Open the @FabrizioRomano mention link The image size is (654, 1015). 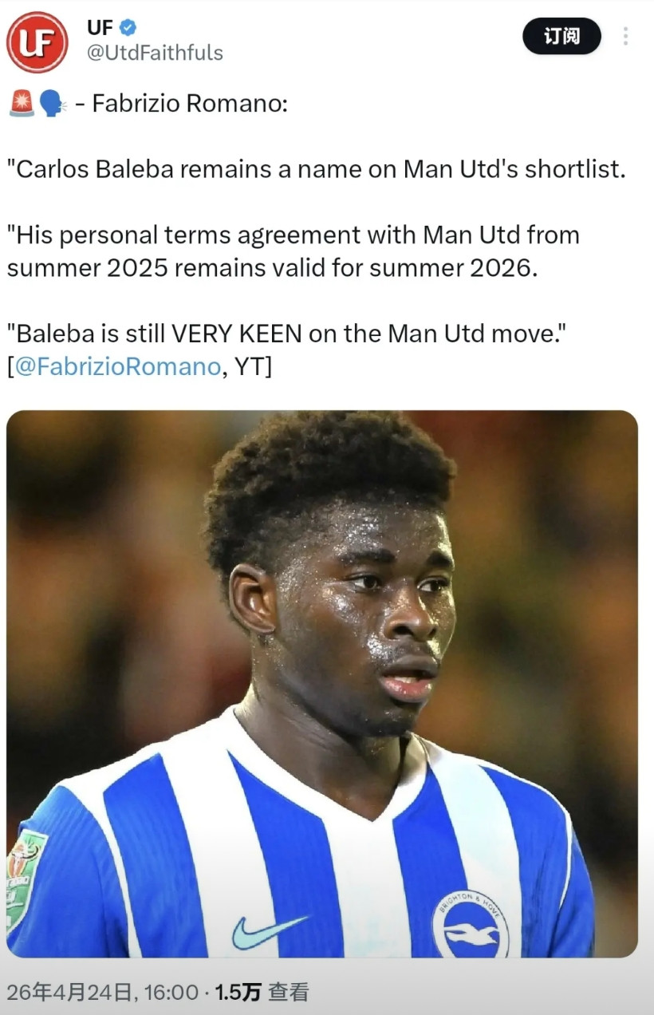[117, 366]
